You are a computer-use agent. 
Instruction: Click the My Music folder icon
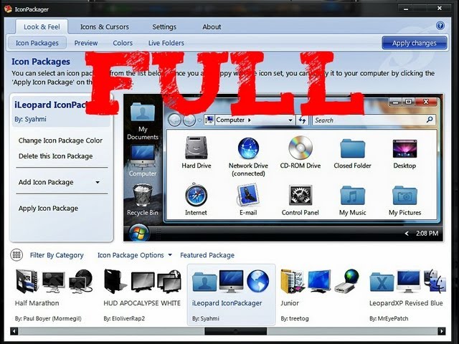pyautogui.click(x=352, y=196)
